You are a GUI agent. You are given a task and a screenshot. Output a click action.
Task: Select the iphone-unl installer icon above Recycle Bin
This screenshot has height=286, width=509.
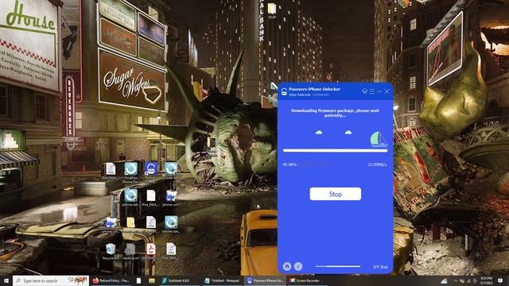pyautogui.click(x=111, y=225)
